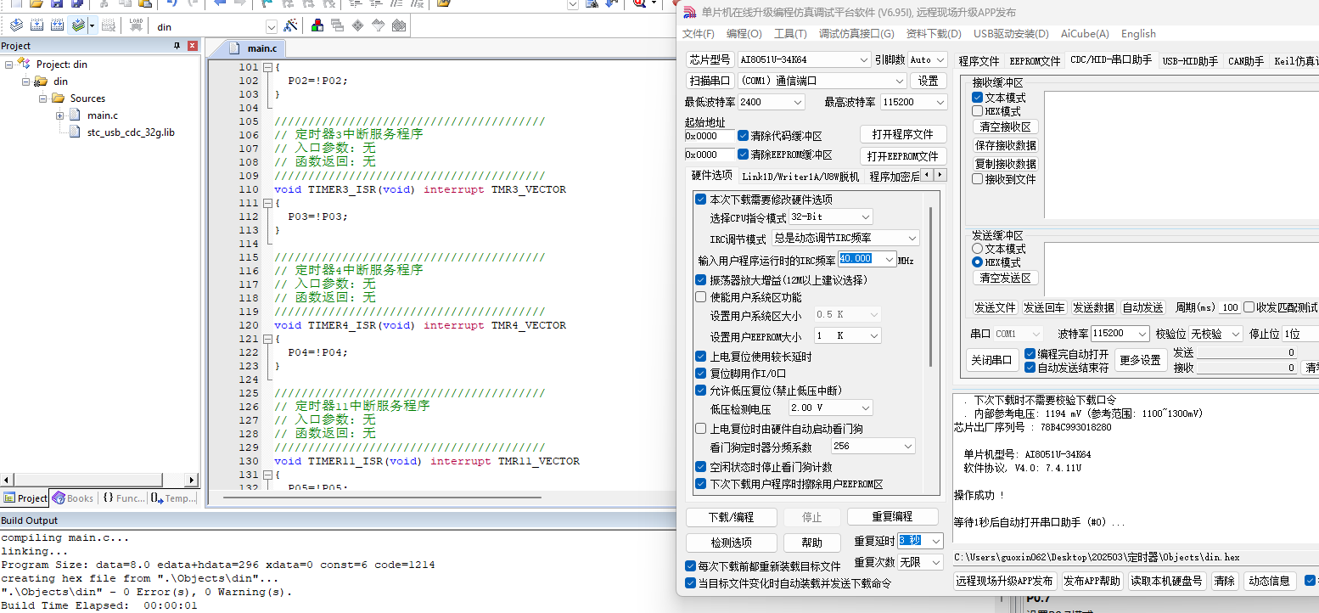This screenshot has height=613, width=1319.
Task: Click the 关闭串口 button
Action: coord(991,360)
